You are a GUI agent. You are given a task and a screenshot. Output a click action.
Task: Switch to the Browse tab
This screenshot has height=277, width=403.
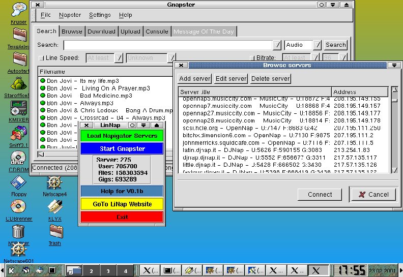click(x=72, y=32)
